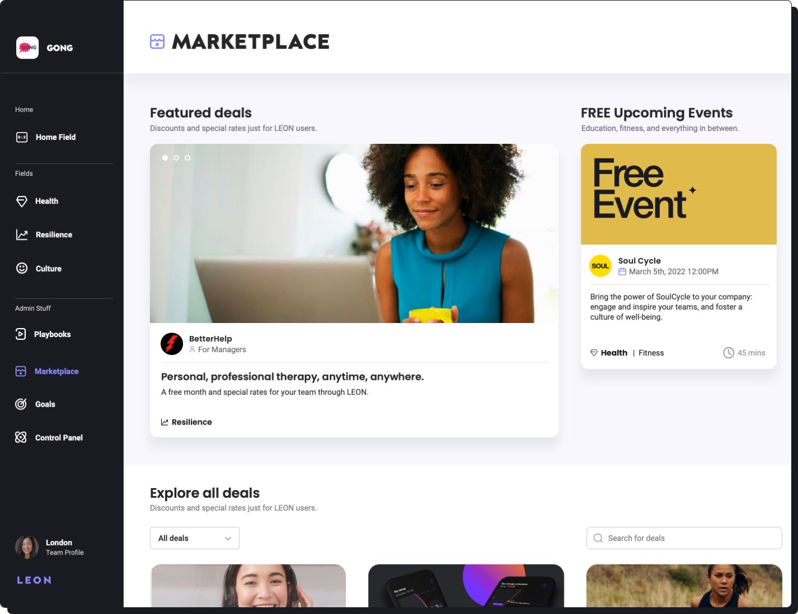Switch to the second carousel slide dot
798x614 pixels.
[x=176, y=158]
